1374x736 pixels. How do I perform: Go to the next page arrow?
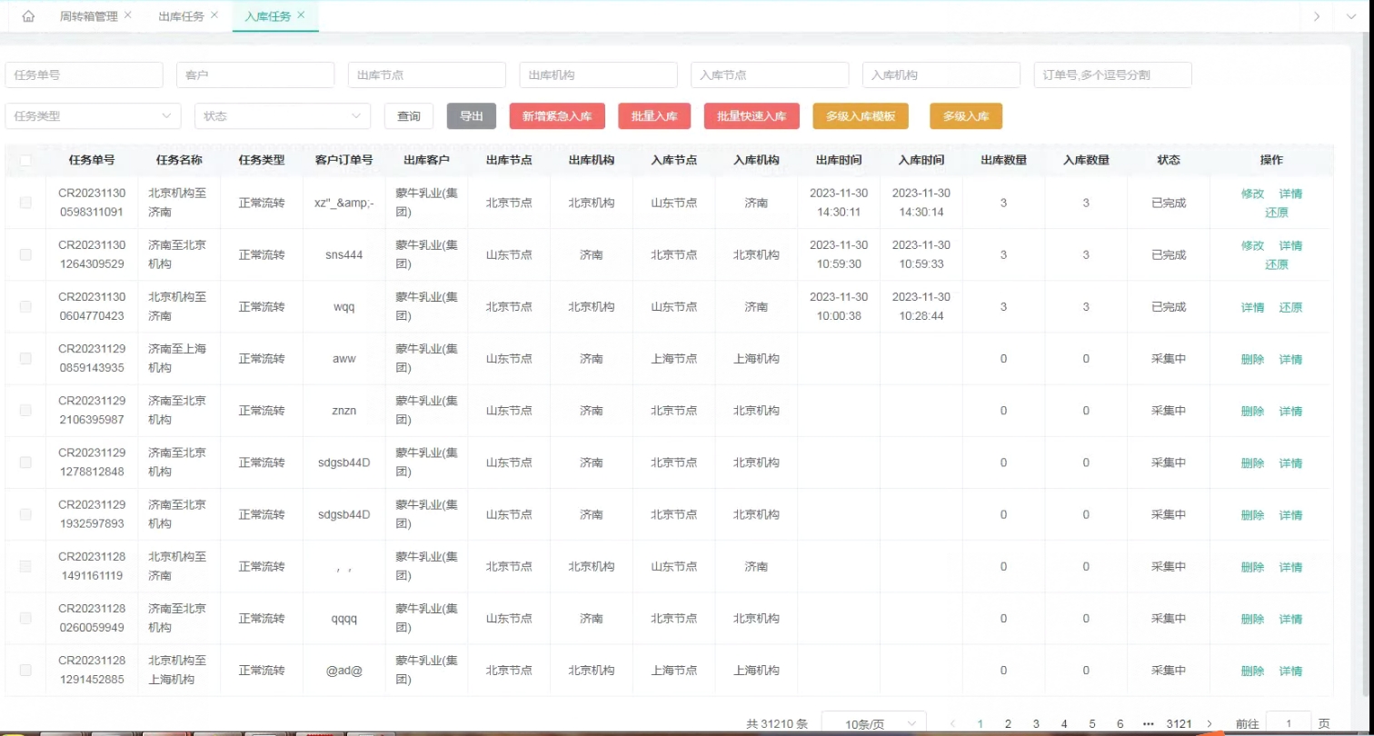coord(1210,723)
